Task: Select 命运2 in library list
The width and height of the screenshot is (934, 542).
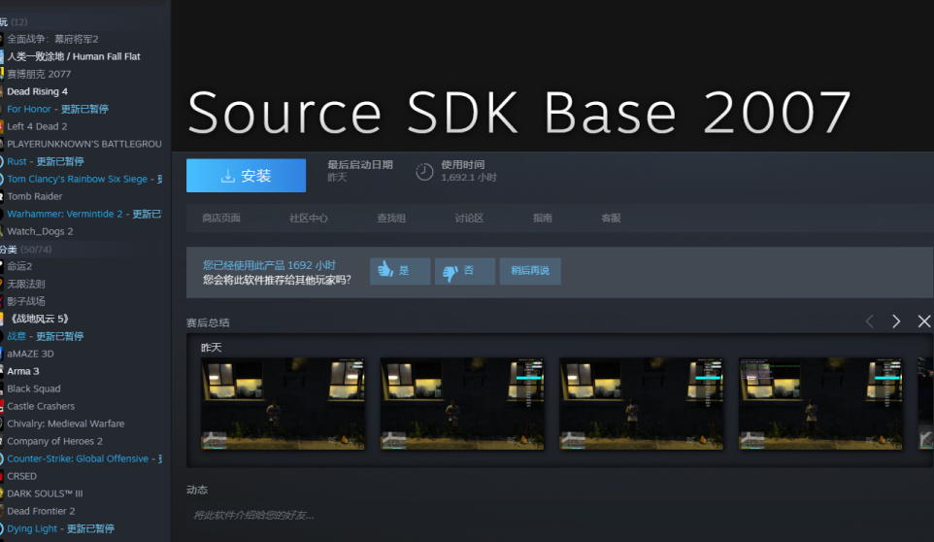Action: [19, 266]
